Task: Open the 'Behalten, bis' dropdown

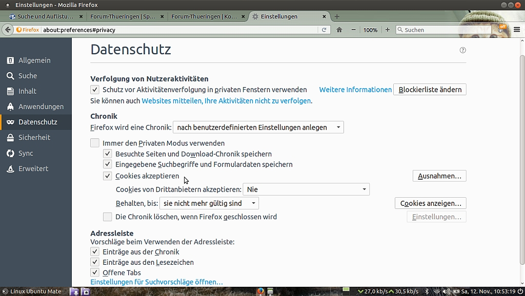Action: point(209,203)
